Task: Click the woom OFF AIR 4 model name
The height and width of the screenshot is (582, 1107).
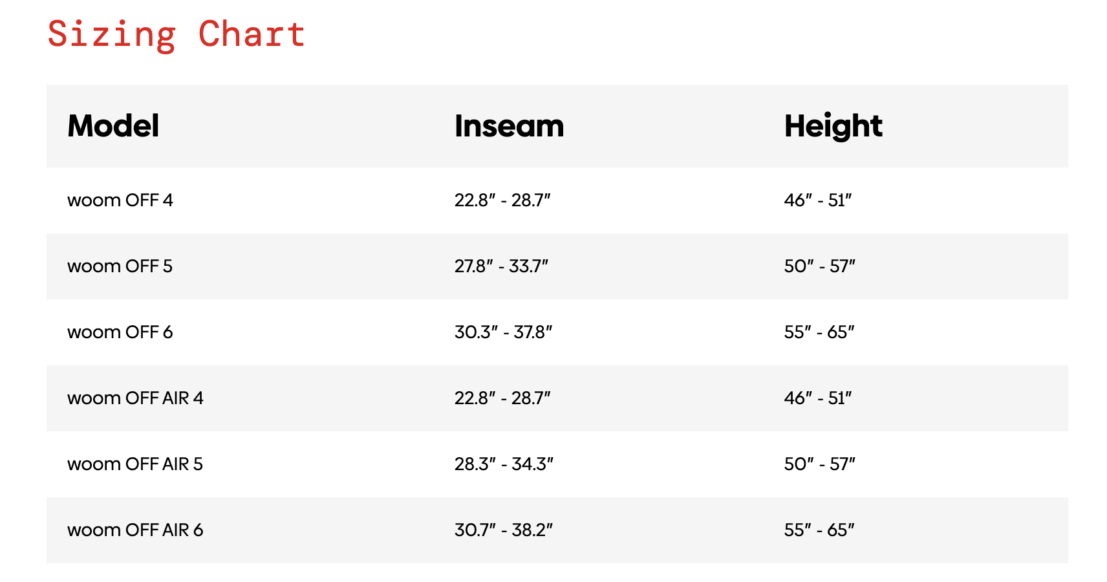Action: tap(135, 398)
